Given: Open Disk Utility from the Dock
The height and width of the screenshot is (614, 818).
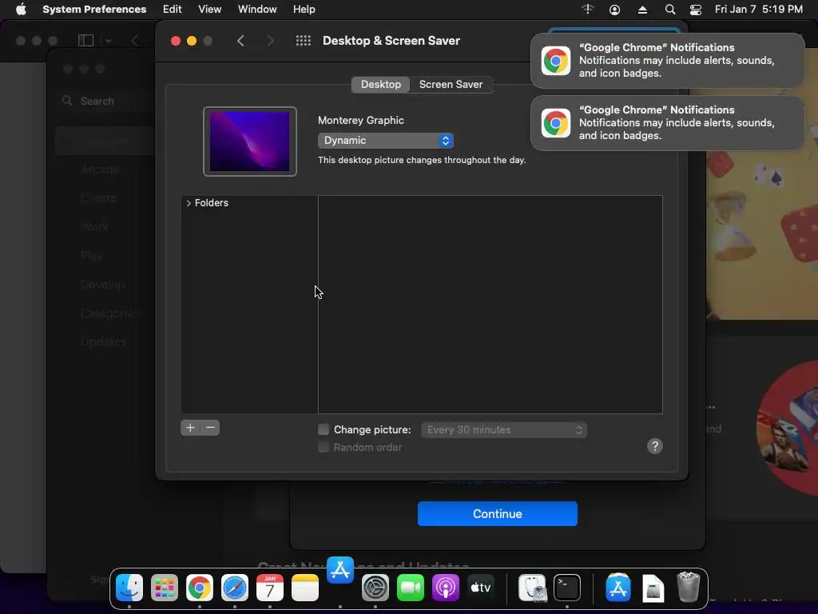Looking at the screenshot, I should tap(532, 588).
